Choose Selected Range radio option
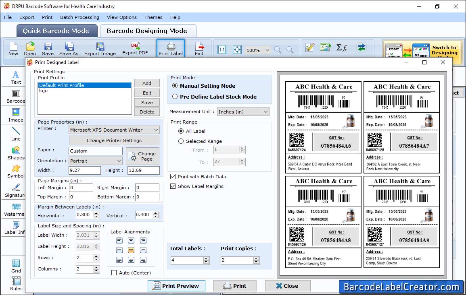 (181, 141)
